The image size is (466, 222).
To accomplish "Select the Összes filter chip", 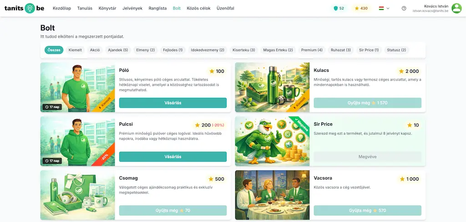I will pyautogui.click(x=54, y=50).
